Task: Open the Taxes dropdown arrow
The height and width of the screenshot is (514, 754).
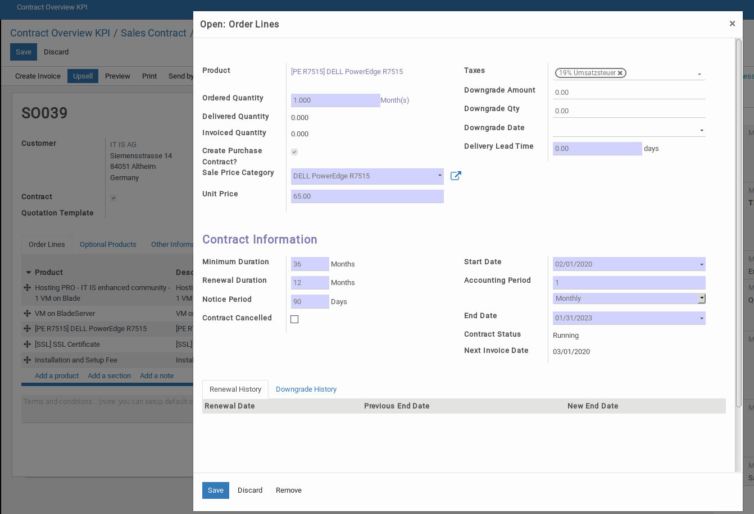Action: (x=700, y=74)
